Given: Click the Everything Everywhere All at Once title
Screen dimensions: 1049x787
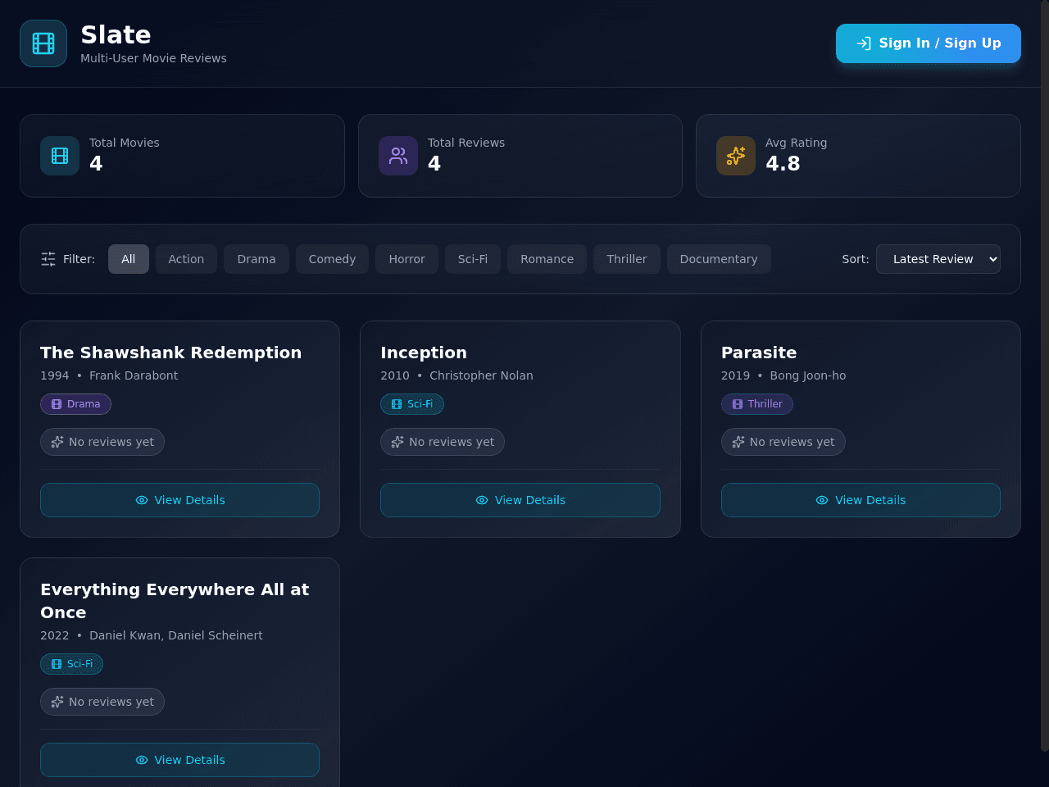Looking at the screenshot, I should (175, 601).
